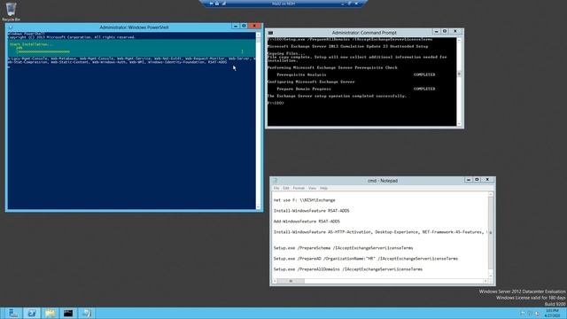Screen dimensions: 567x319
Task: Minimize the Notepad window
Action: 469,179
